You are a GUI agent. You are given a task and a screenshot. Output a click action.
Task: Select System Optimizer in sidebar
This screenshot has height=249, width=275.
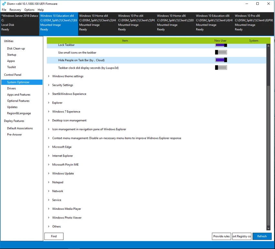tap(22, 82)
